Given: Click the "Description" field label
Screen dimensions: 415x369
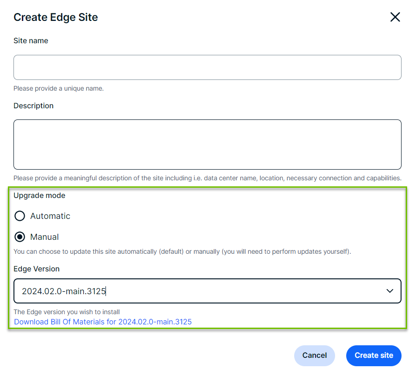Looking at the screenshot, I should point(33,106).
